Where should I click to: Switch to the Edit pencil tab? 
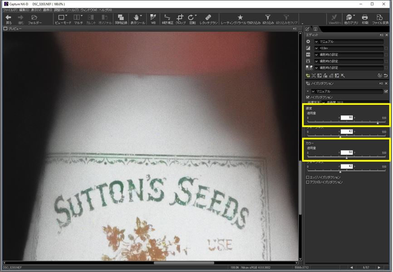pos(308,29)
